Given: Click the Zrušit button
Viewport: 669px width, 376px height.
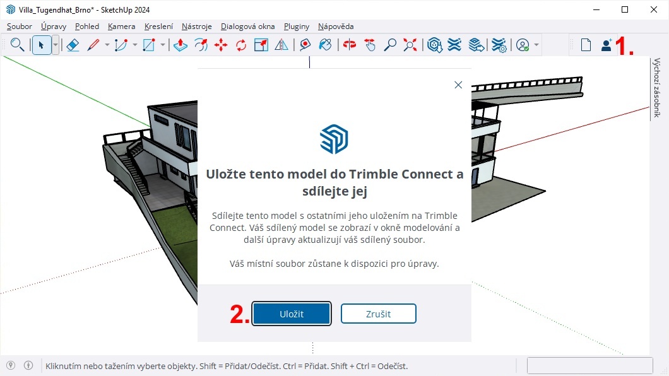Looking at the screenshot, I should click(x=378, y=314).
